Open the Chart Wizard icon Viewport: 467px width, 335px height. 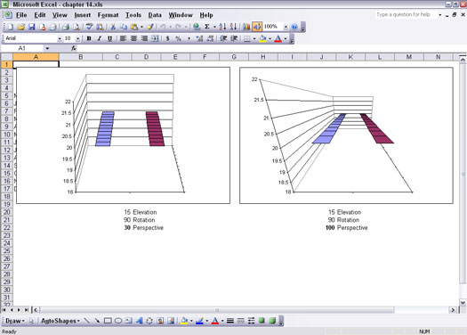pyautogui.click(x=246, y=27)
